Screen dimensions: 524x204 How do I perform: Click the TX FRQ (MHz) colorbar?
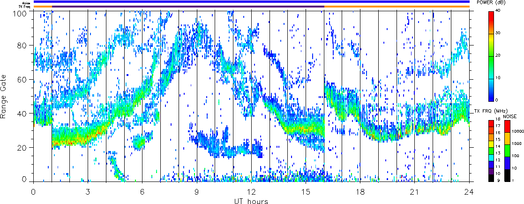tap(491, 151)
